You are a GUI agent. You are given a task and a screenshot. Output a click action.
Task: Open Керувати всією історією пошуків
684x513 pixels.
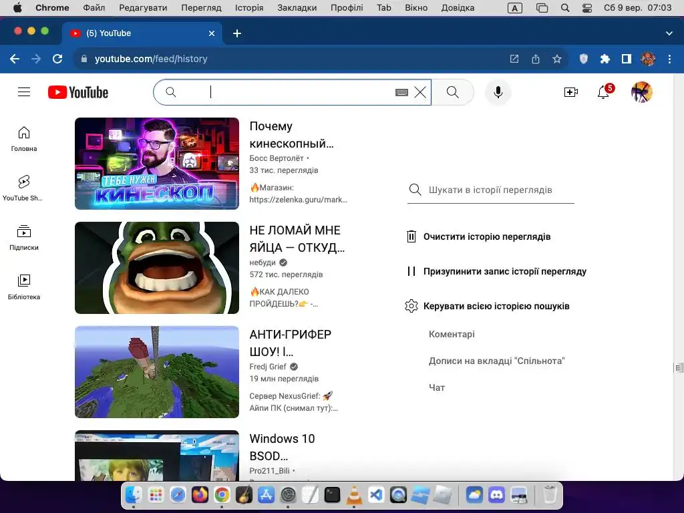pos(487,306)
